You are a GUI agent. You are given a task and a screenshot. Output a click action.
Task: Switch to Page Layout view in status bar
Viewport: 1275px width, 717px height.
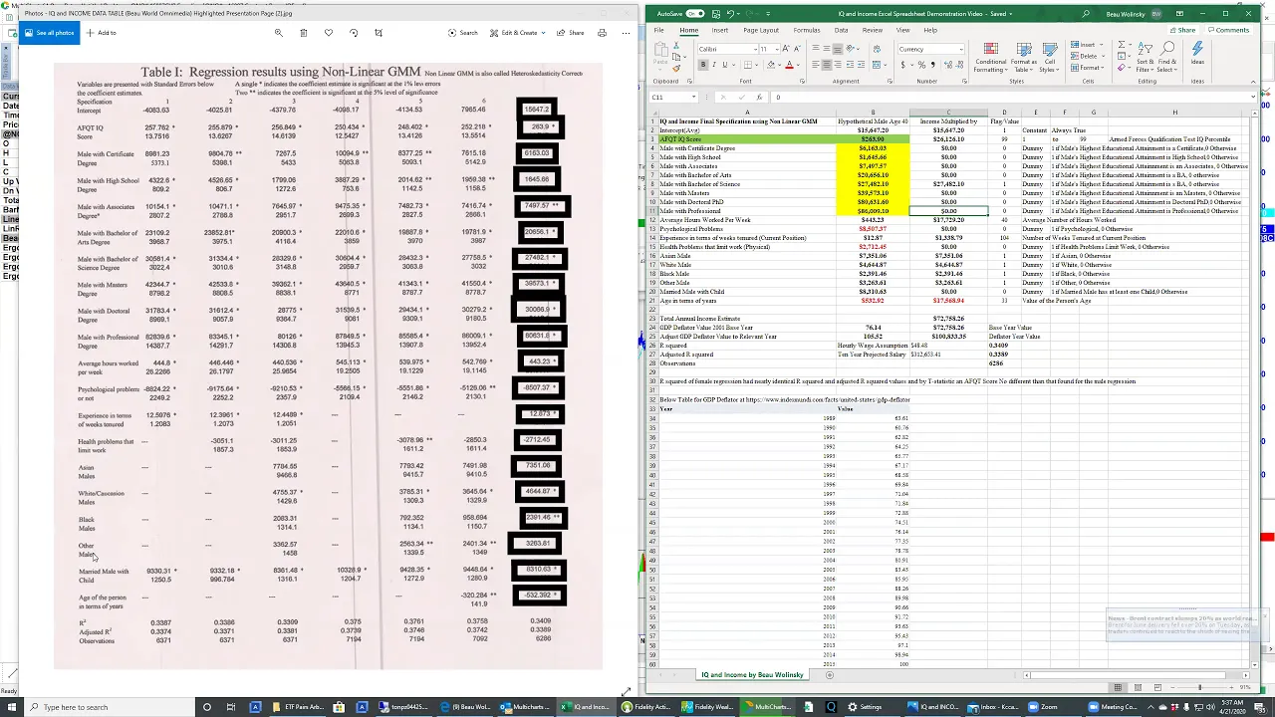1138,687
